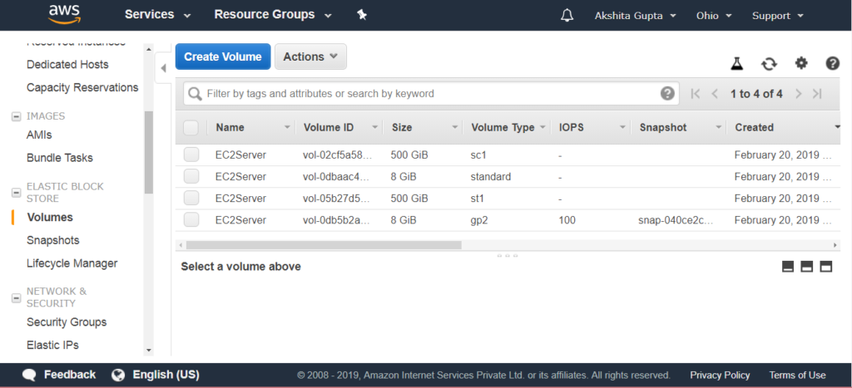The width and height of the screenshot is (852, 388).
Task: Click the search magnifier icon
Action: click(x=195, y=94)
